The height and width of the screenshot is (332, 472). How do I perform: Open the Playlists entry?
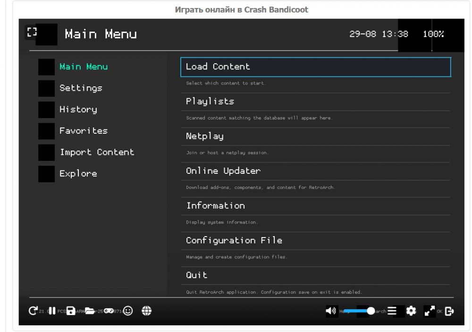316,102
